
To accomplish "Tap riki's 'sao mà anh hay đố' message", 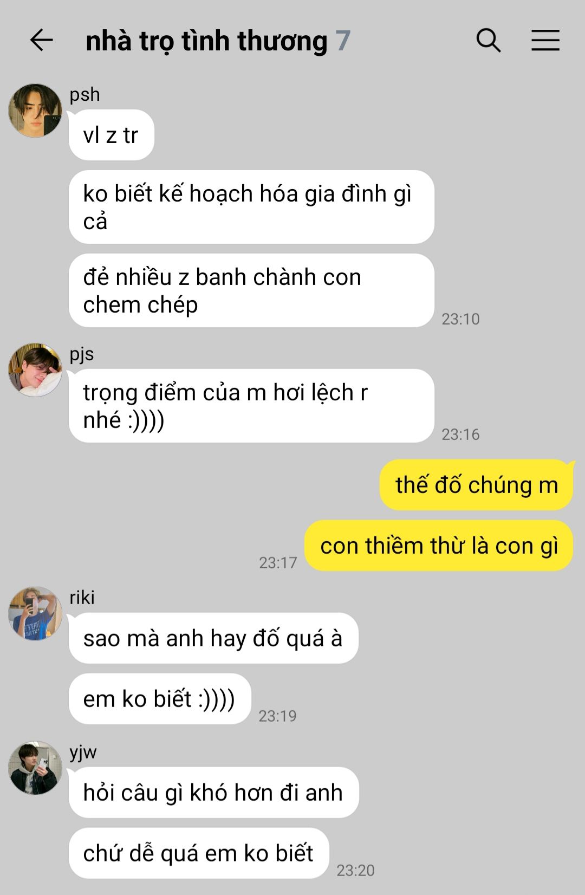I will [213, 638].
